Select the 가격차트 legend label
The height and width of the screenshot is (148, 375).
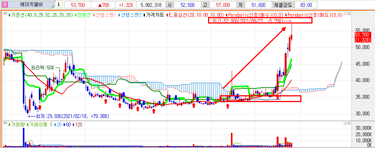pos(155,15)
